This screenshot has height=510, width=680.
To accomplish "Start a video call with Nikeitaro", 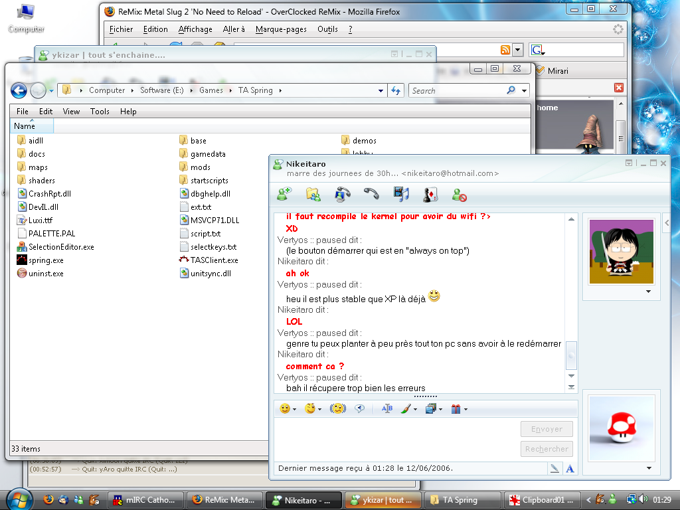I will click(343, 194).
